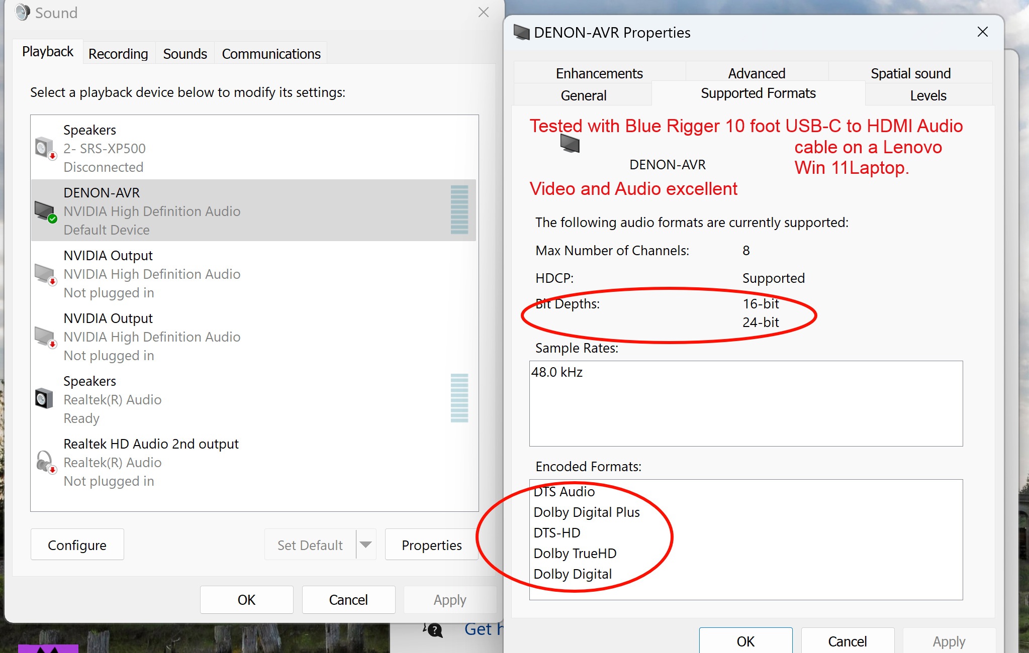This screenshot has width=1029, height=653.
Task: Click OK in DENON-AVR Properties
Action: coord(745,641)
